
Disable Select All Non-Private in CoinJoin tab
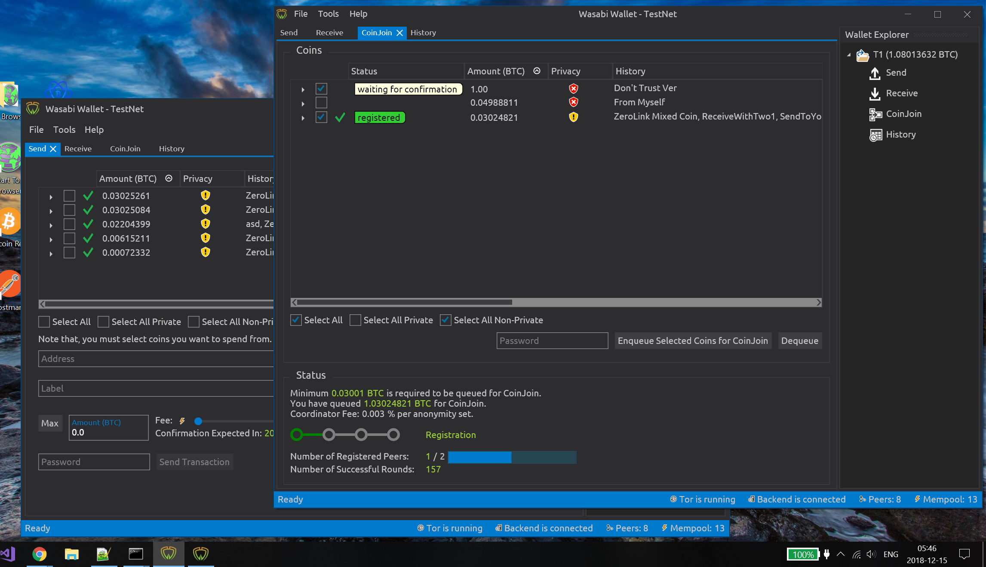click(445, 320)
